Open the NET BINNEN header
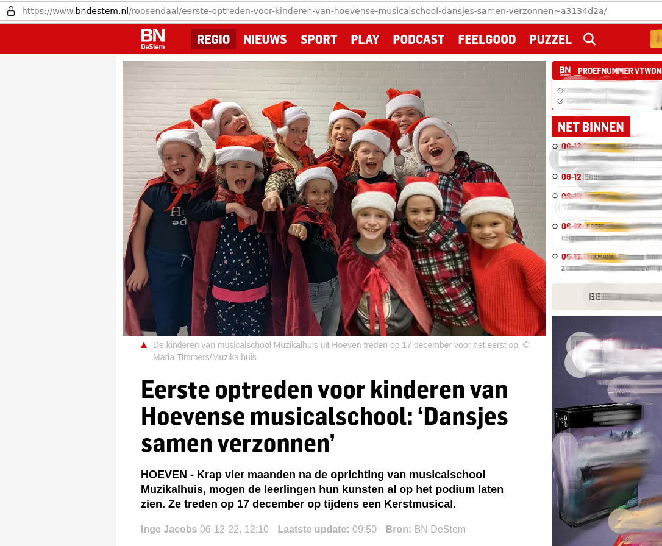The width and height of the screenshot is (662, 546). (591, 127)
